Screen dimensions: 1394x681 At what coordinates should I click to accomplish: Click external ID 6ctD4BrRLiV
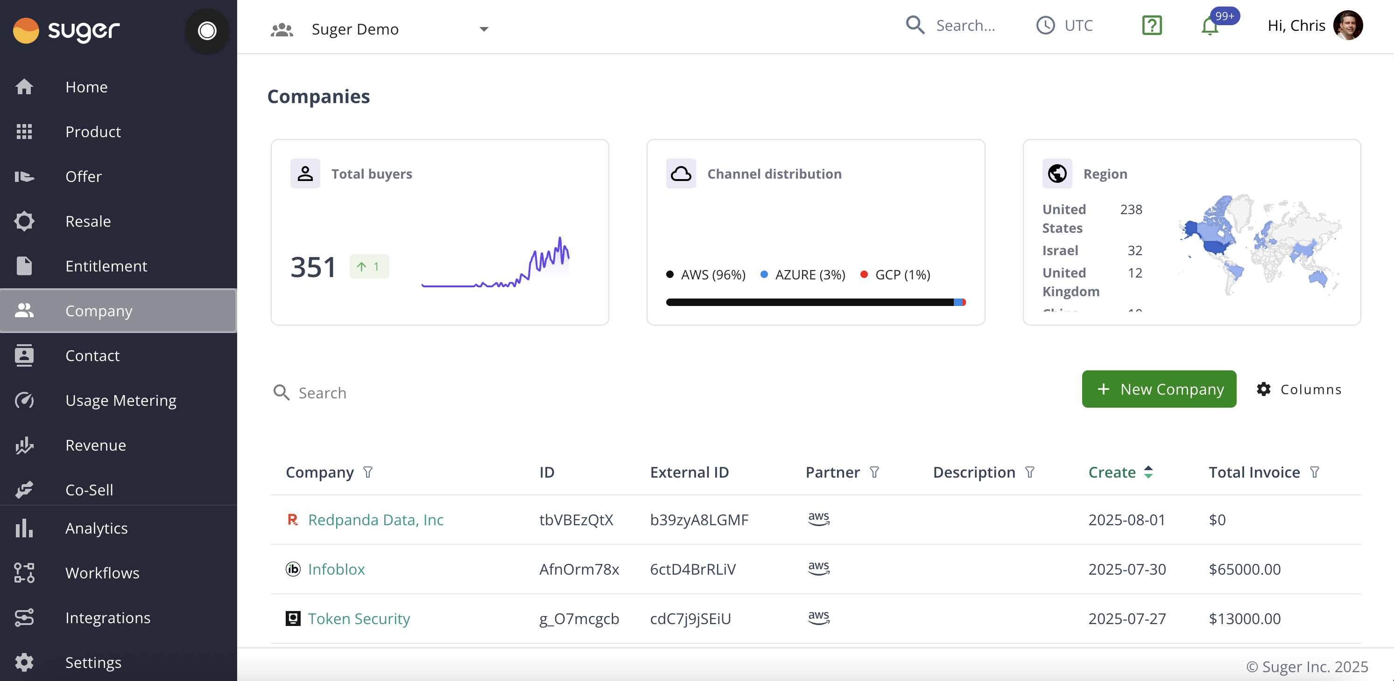tap(693, 569)
